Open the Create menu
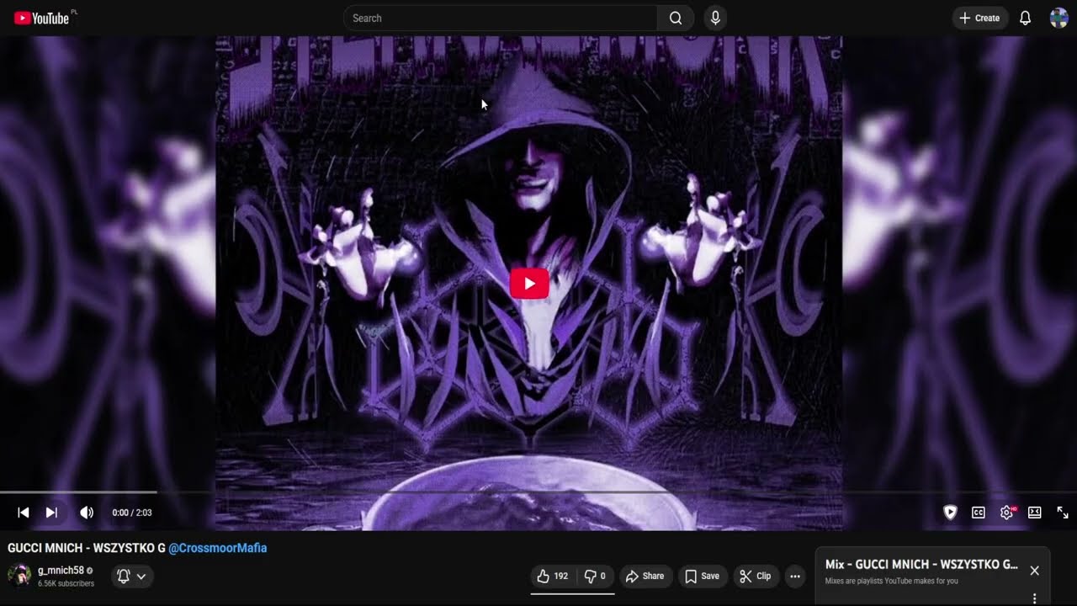1077x606 pixels. click(980, 18)
